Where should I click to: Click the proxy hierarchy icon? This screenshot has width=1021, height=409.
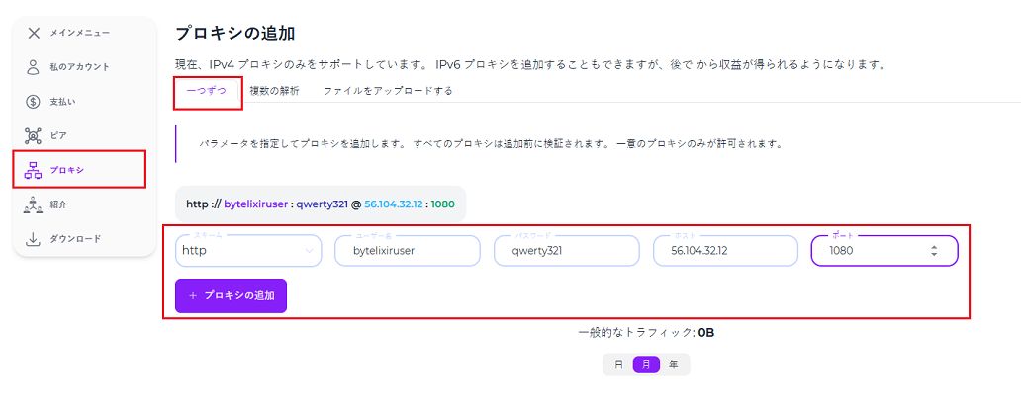[34, 170]
